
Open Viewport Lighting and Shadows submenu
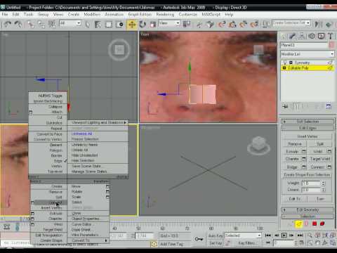pos(98,122)
